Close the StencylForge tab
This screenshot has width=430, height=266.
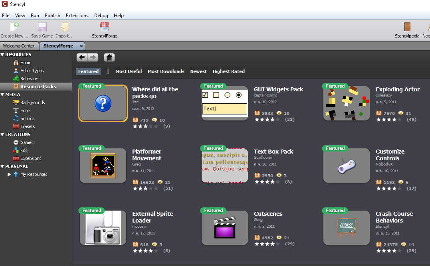pyautogui.click(x=81, y=46)
